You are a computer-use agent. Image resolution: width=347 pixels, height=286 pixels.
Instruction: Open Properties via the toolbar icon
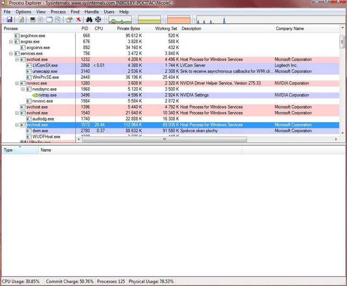click(x=69, y=20)
